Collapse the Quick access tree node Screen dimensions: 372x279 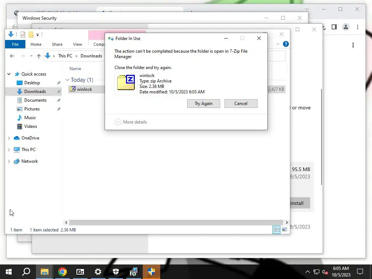(x=9, y=74)
